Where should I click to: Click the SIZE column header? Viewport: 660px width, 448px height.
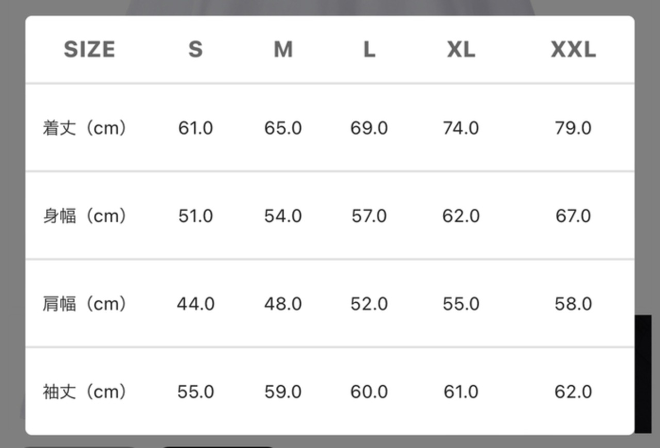(x=89, y=49)
